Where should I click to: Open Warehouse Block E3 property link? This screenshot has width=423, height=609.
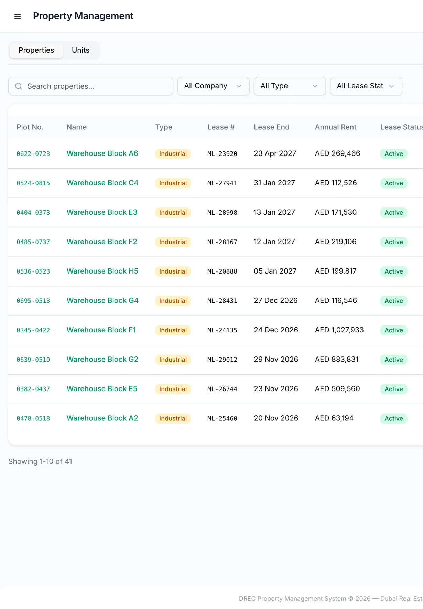(102, 212)
